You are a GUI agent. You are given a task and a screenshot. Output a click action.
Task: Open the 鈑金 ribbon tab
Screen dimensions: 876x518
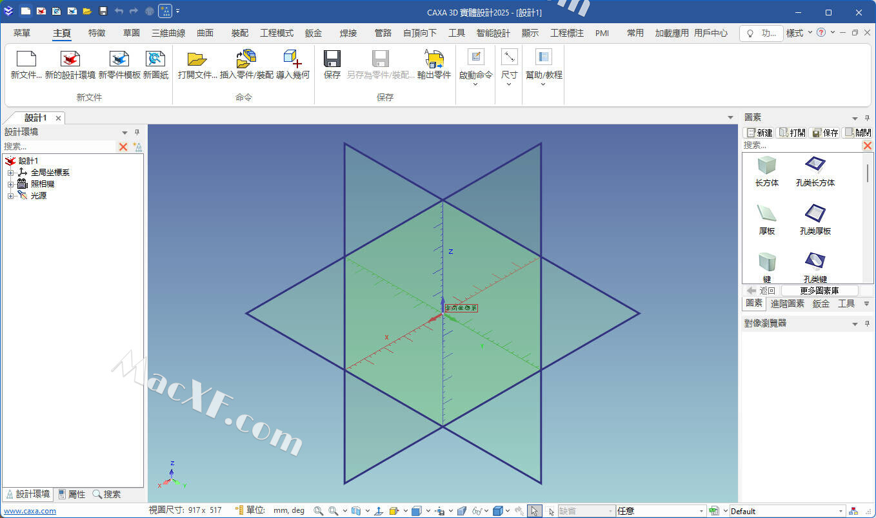(x=314, y=33)
